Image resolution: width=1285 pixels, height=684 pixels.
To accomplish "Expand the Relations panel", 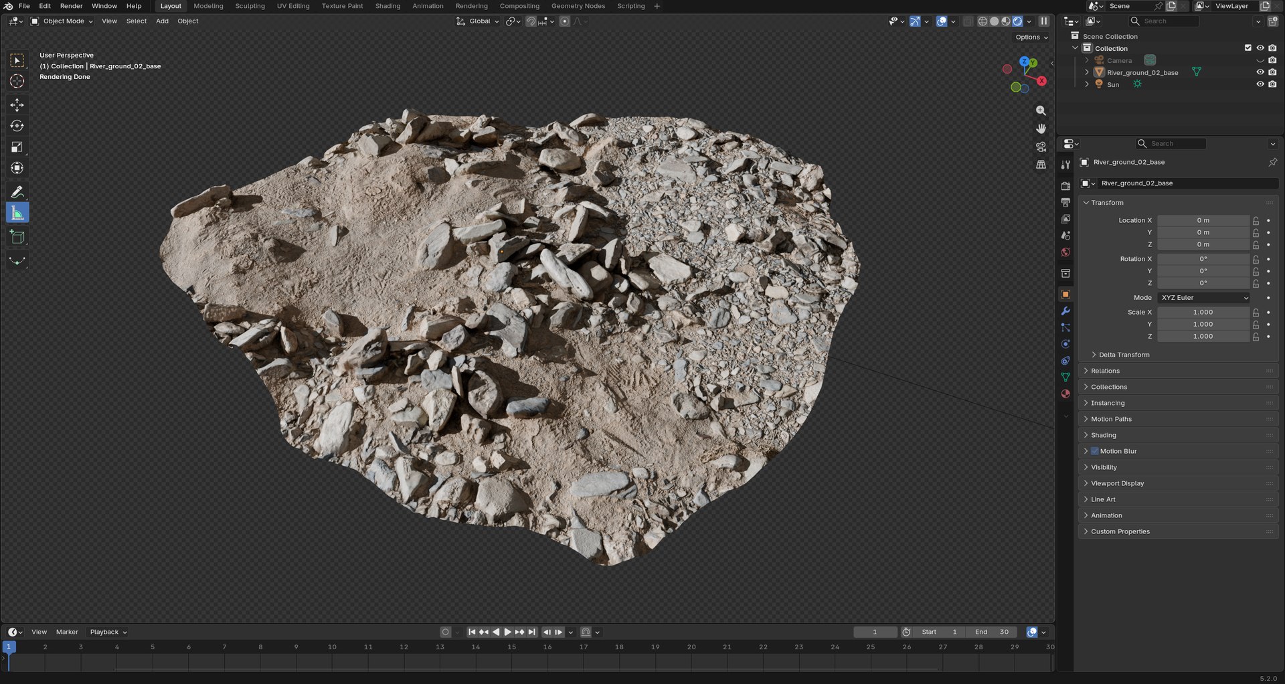I will pos(1177,371).
